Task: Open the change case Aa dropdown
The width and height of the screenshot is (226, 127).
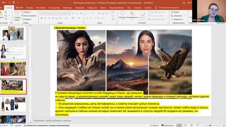Action: coord(66,18)
